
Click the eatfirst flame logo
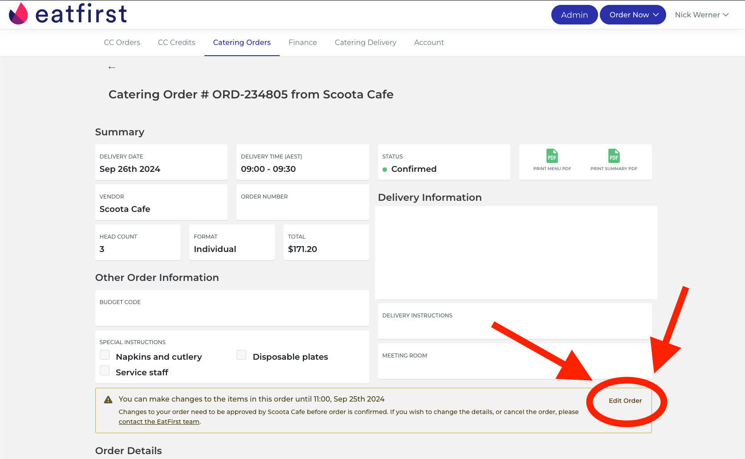tap(18, 14)
